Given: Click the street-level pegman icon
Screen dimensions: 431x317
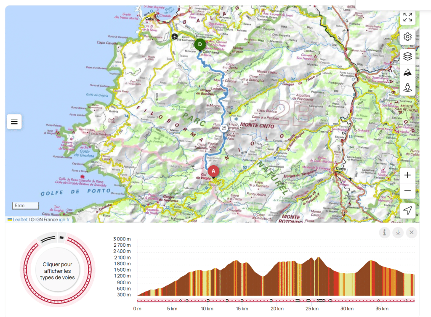Looking at the screenshot, I should [x=407, y=87].
